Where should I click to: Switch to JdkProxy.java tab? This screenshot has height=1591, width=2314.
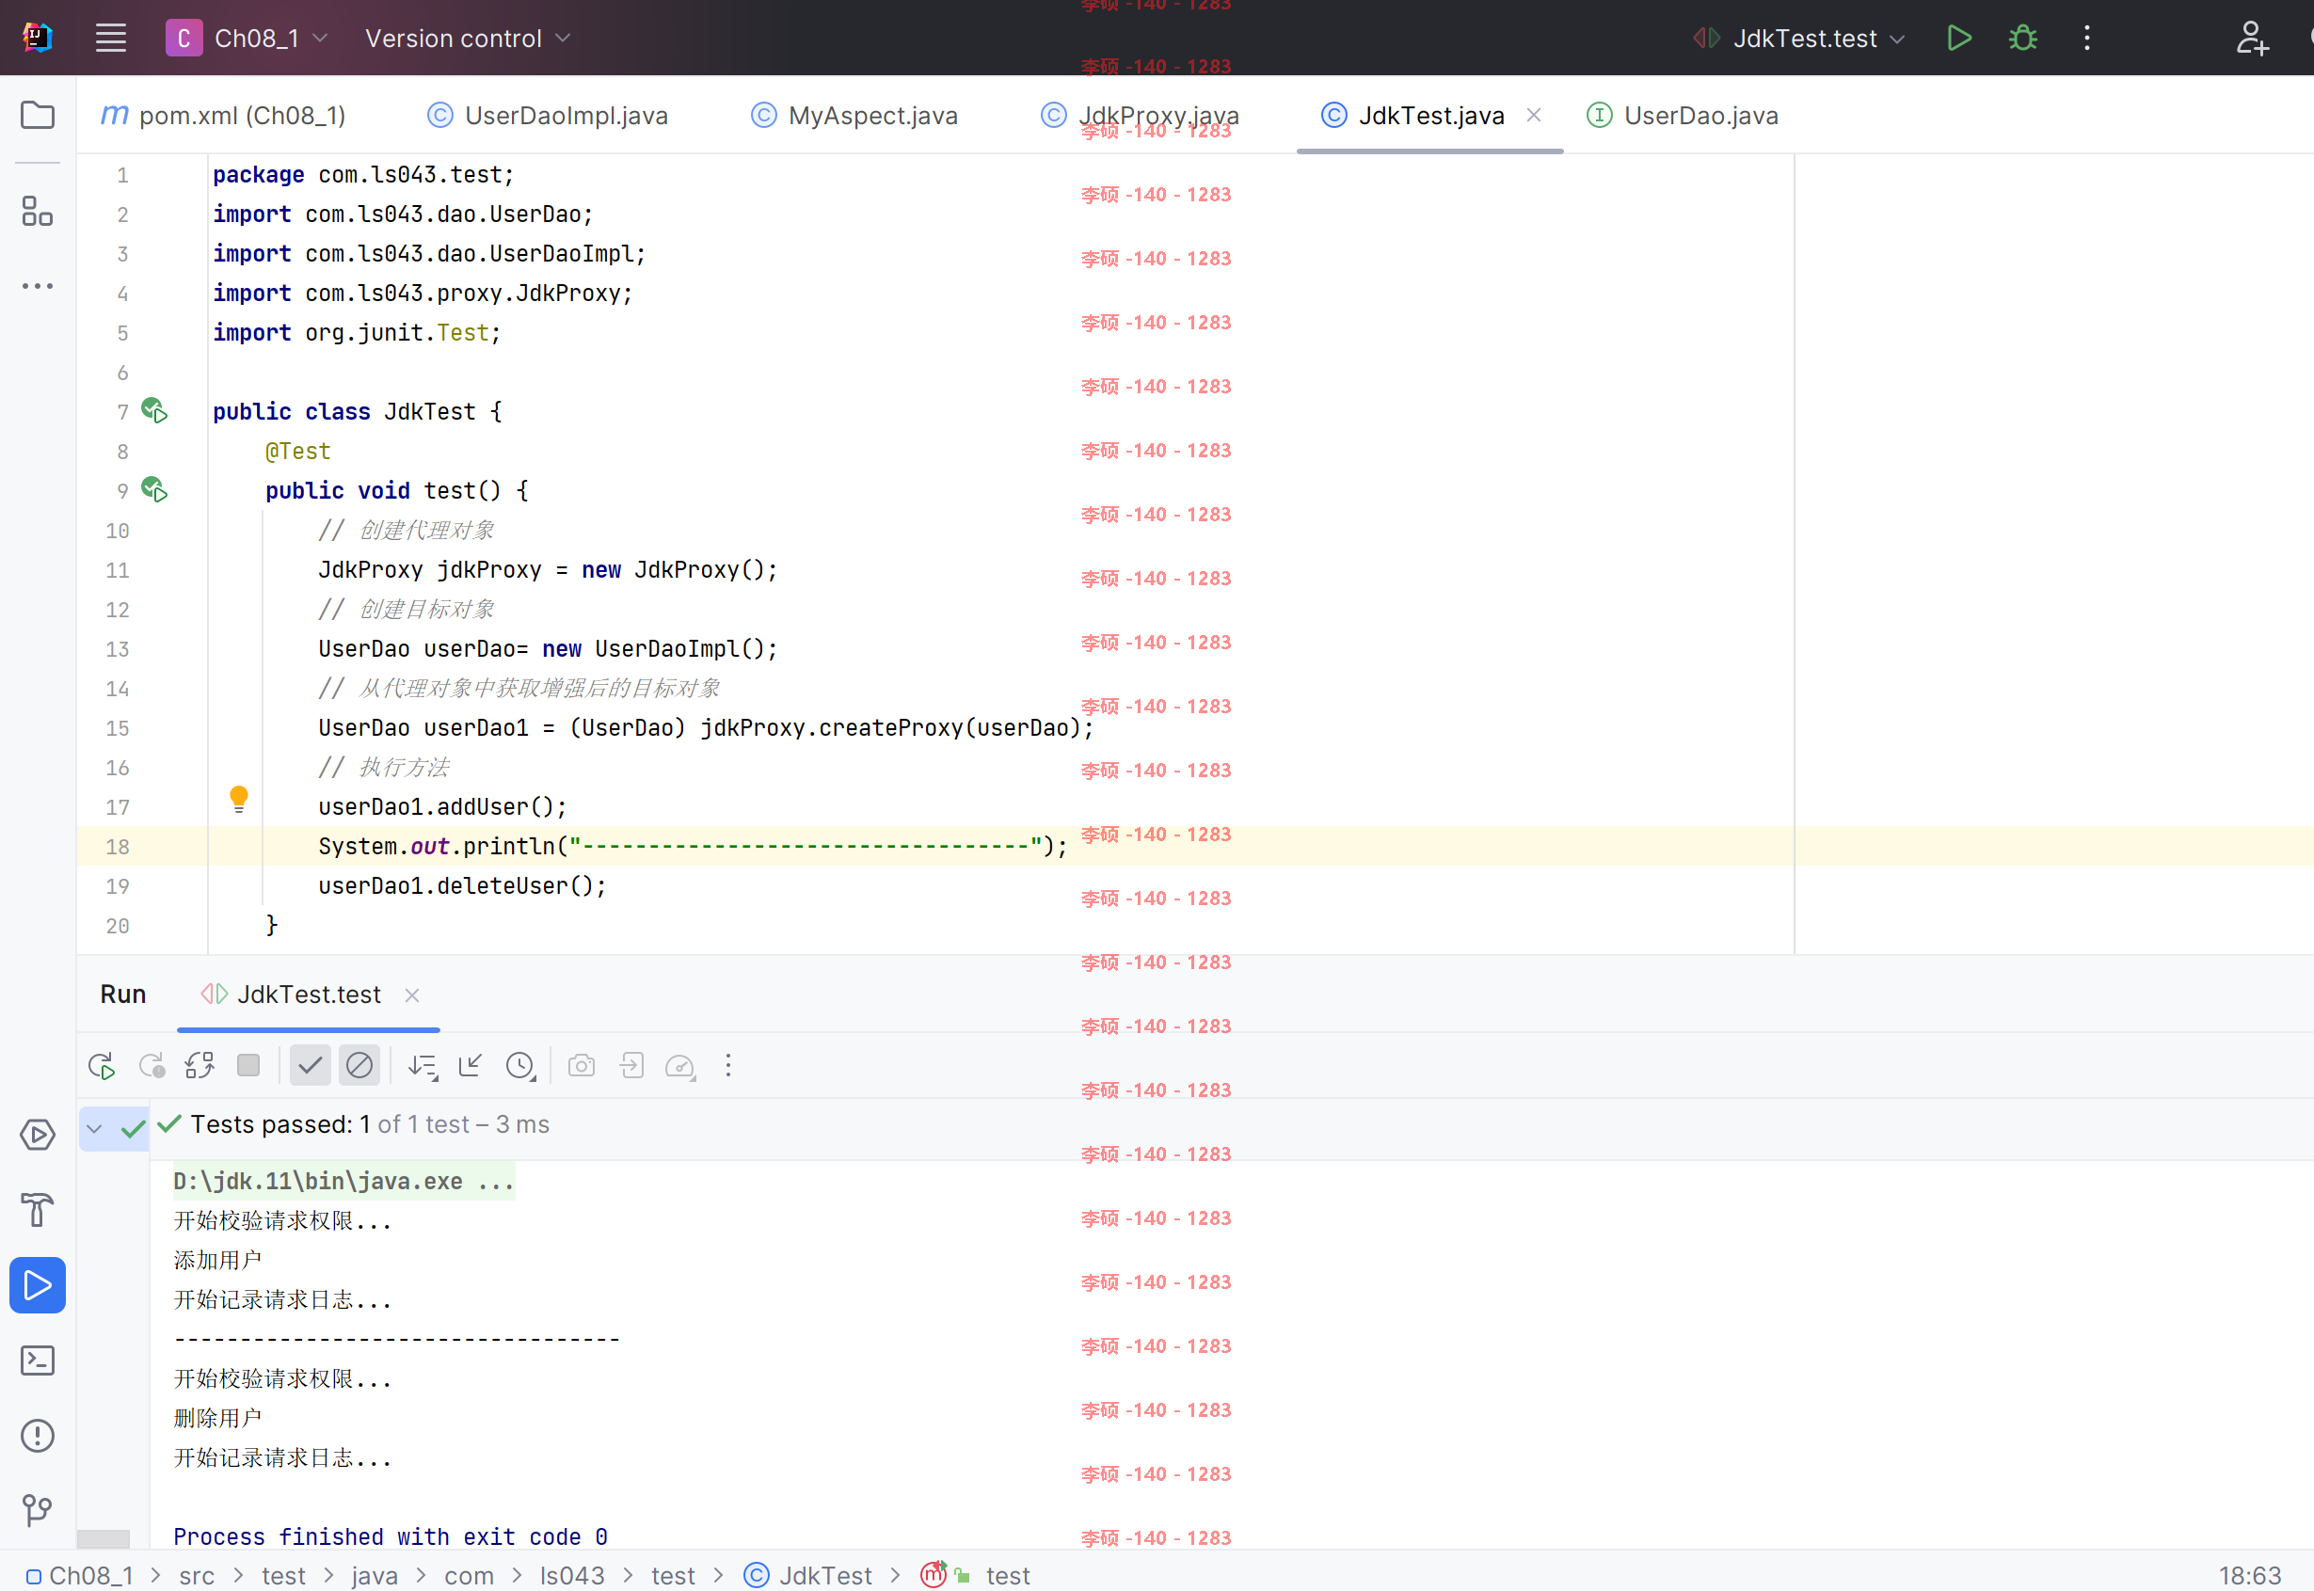coord(1140,116)
